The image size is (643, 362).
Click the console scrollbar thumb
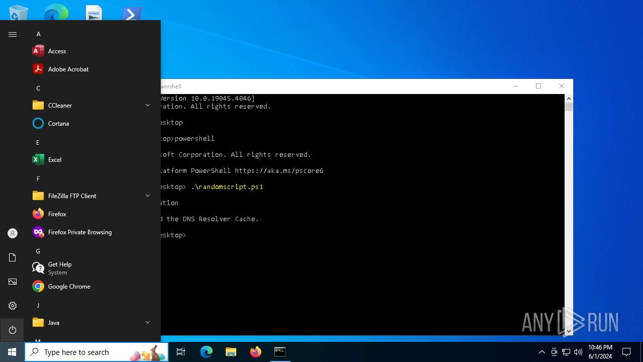click(569, 107)
